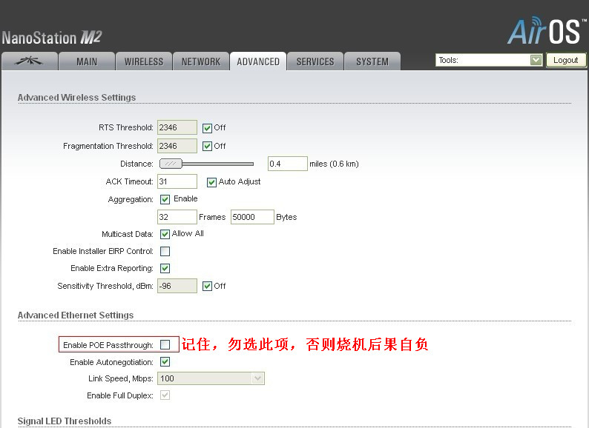589x428 pixels.
Task: Click Advanced Ethernet Settings heading
Action: coord(76,315)
